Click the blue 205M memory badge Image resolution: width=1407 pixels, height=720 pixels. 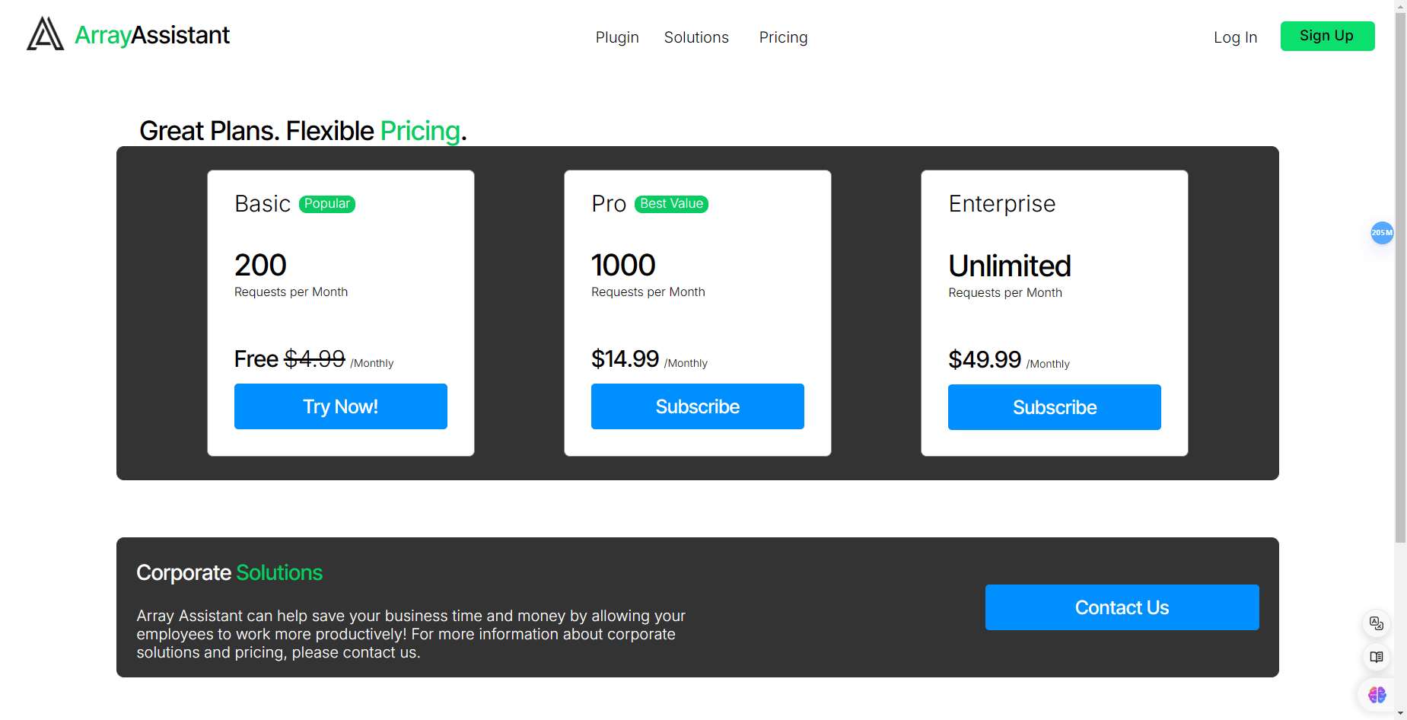(x=1382, y=233)
